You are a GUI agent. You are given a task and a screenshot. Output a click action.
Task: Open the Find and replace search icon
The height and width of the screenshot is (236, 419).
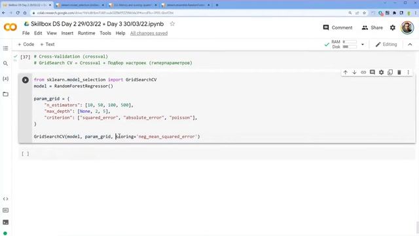(x=5, y=64)
